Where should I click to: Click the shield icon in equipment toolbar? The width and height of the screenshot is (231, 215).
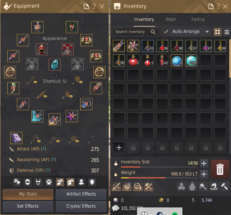[x=92, y=182]
